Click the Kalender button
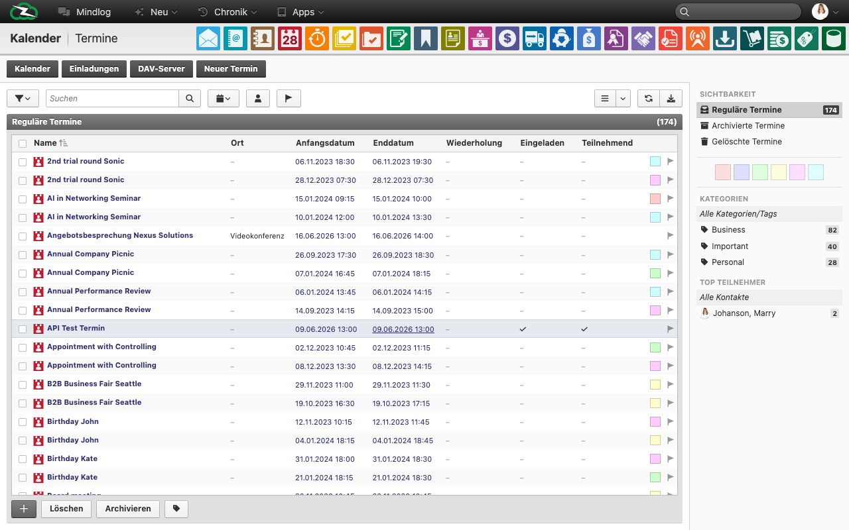 coord(33,69)
